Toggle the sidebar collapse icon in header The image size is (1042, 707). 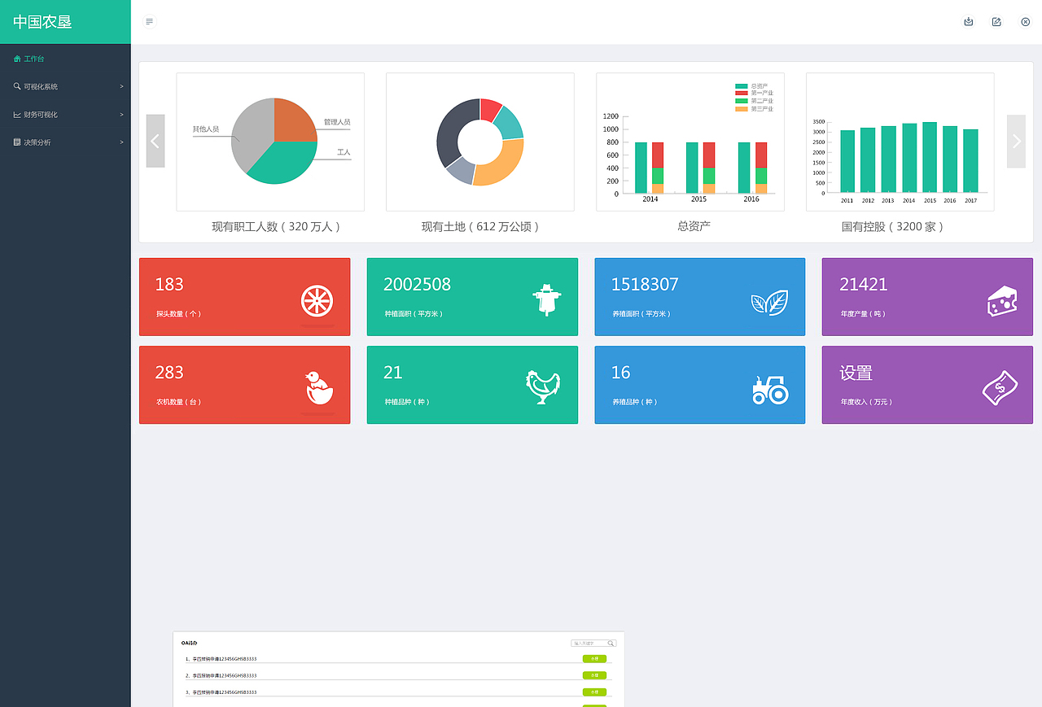149,21
